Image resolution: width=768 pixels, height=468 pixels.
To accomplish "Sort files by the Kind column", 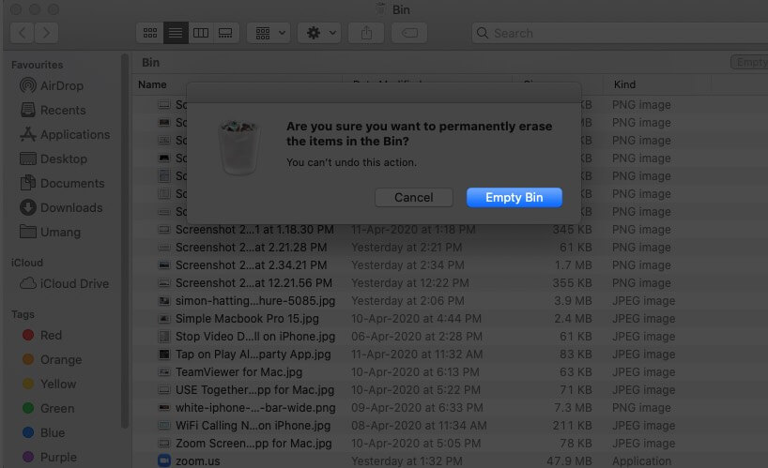I will click(x=624, y=84).
